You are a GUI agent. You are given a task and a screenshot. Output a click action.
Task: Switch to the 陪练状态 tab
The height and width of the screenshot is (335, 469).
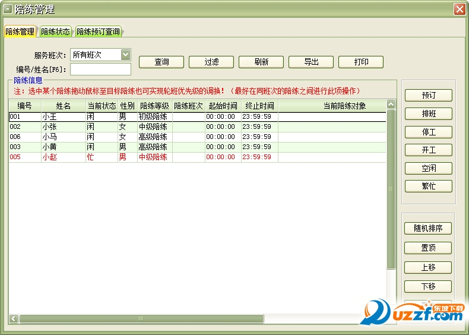55,31
